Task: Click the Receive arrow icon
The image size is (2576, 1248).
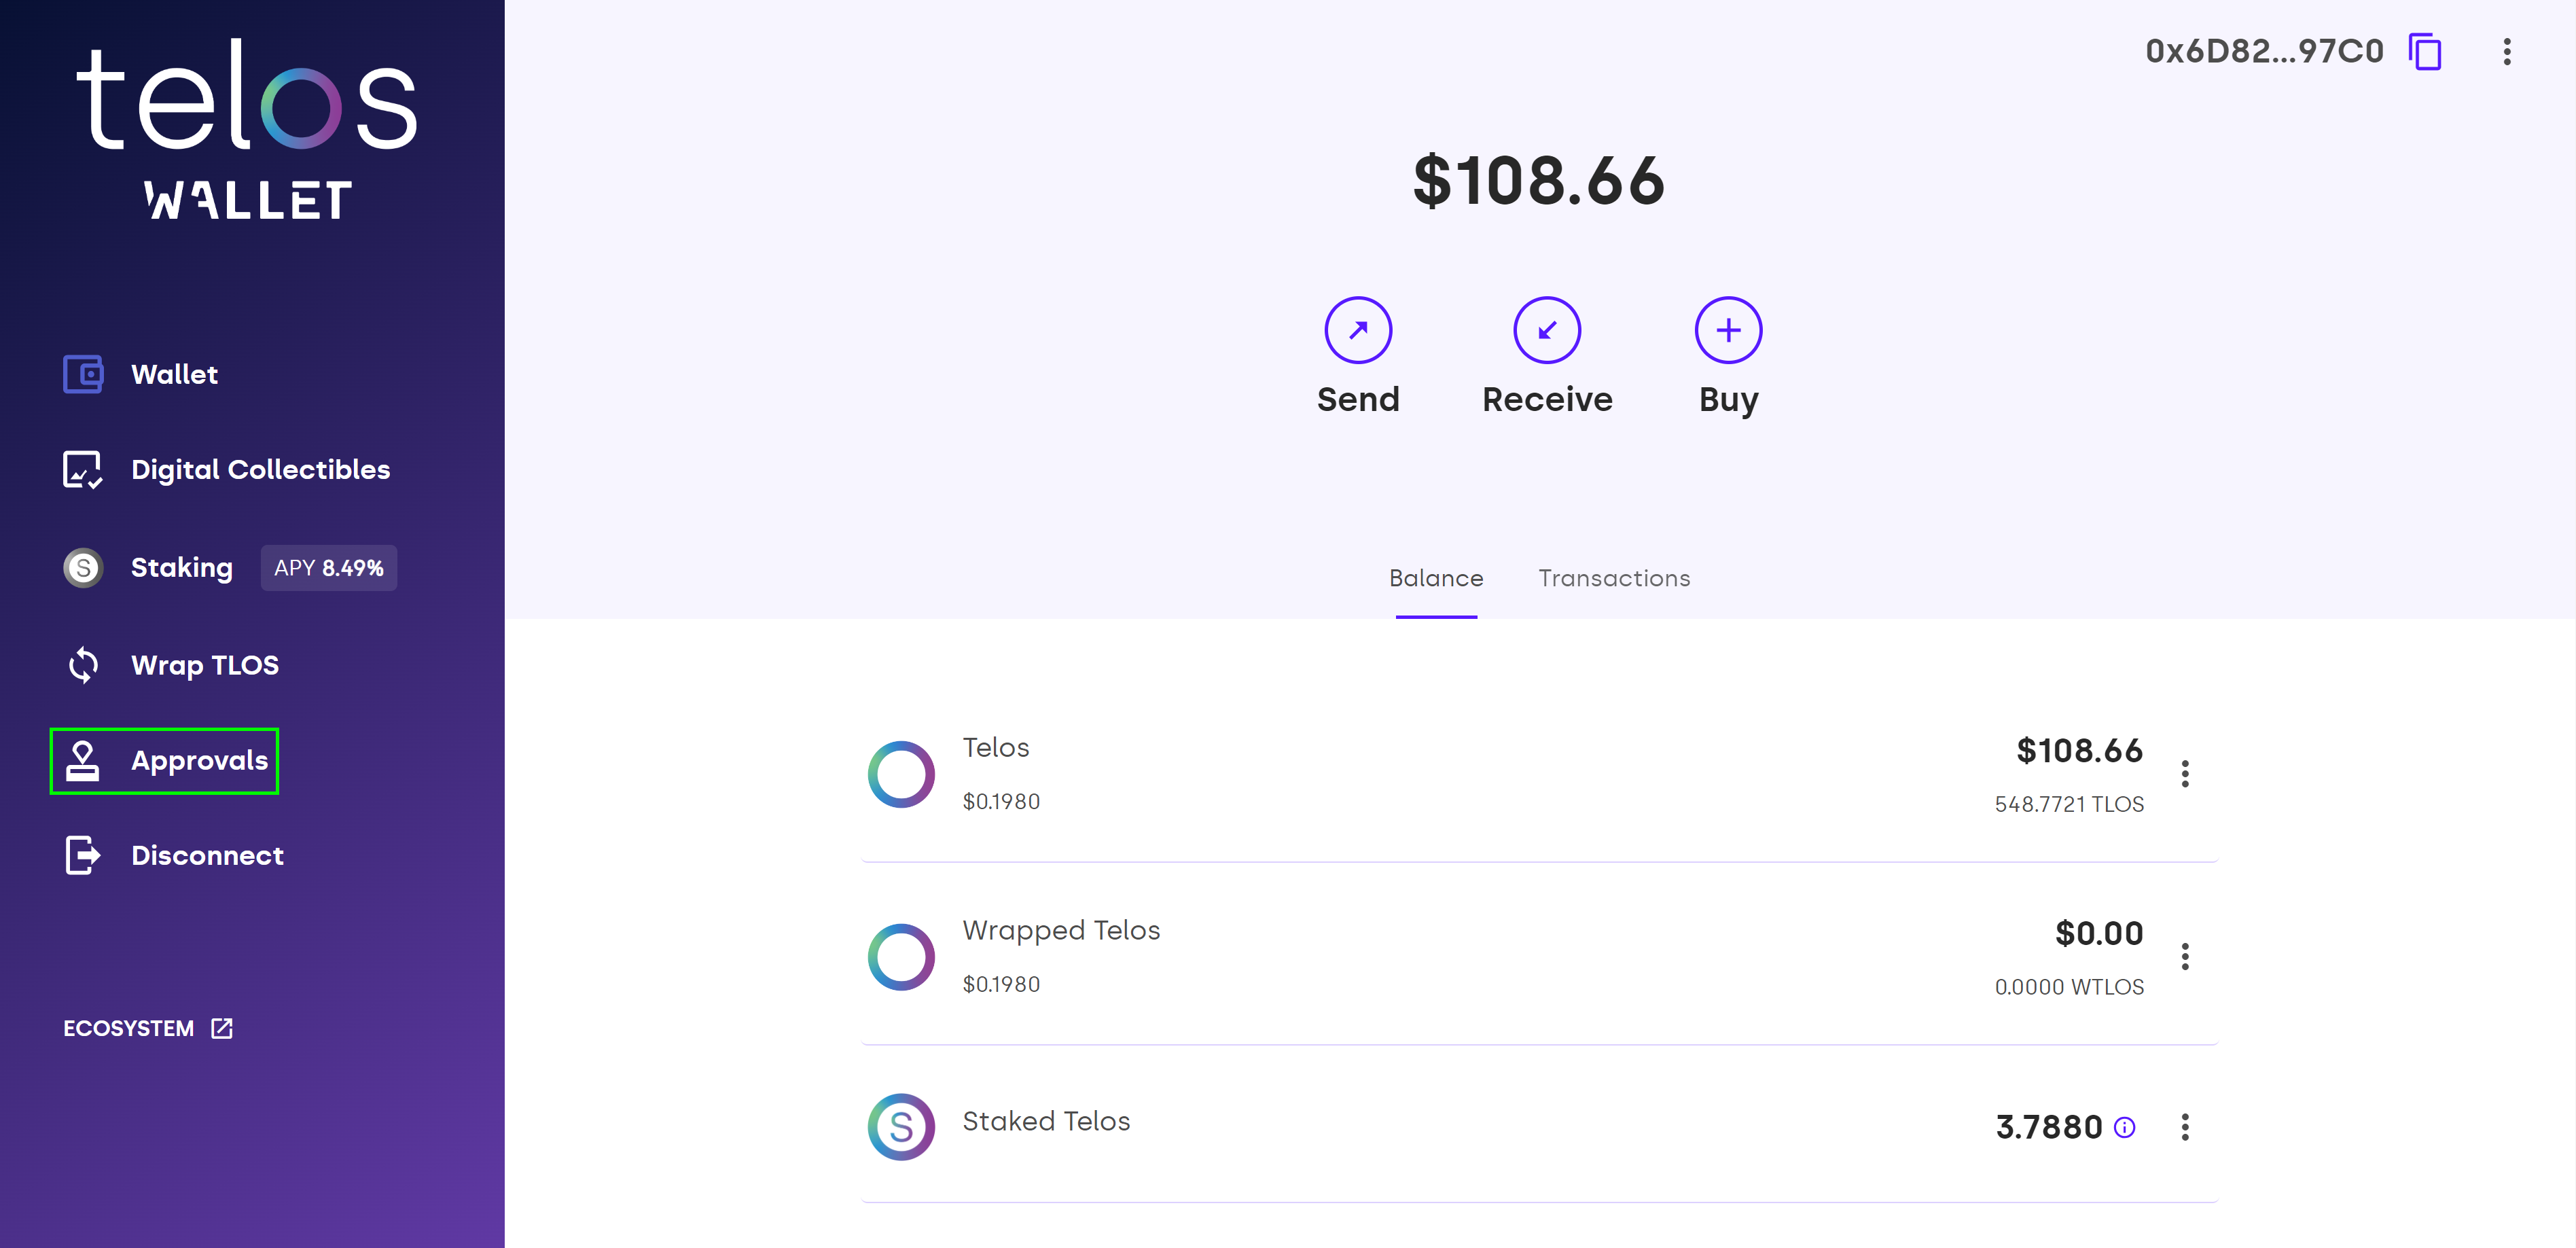Action: click(x=1546, y=330)
